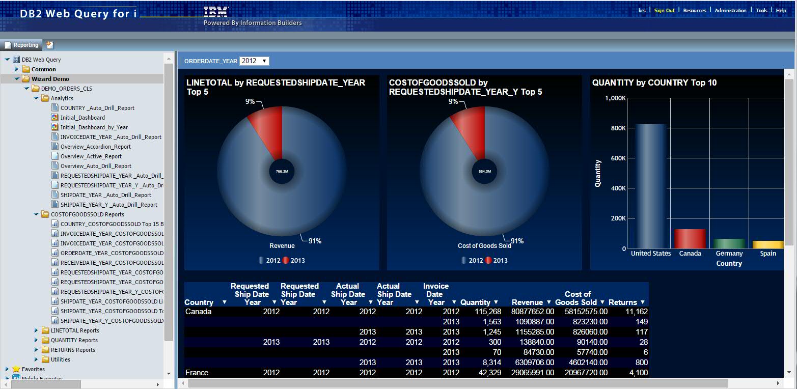Open the Tools menu

point(761,11)
